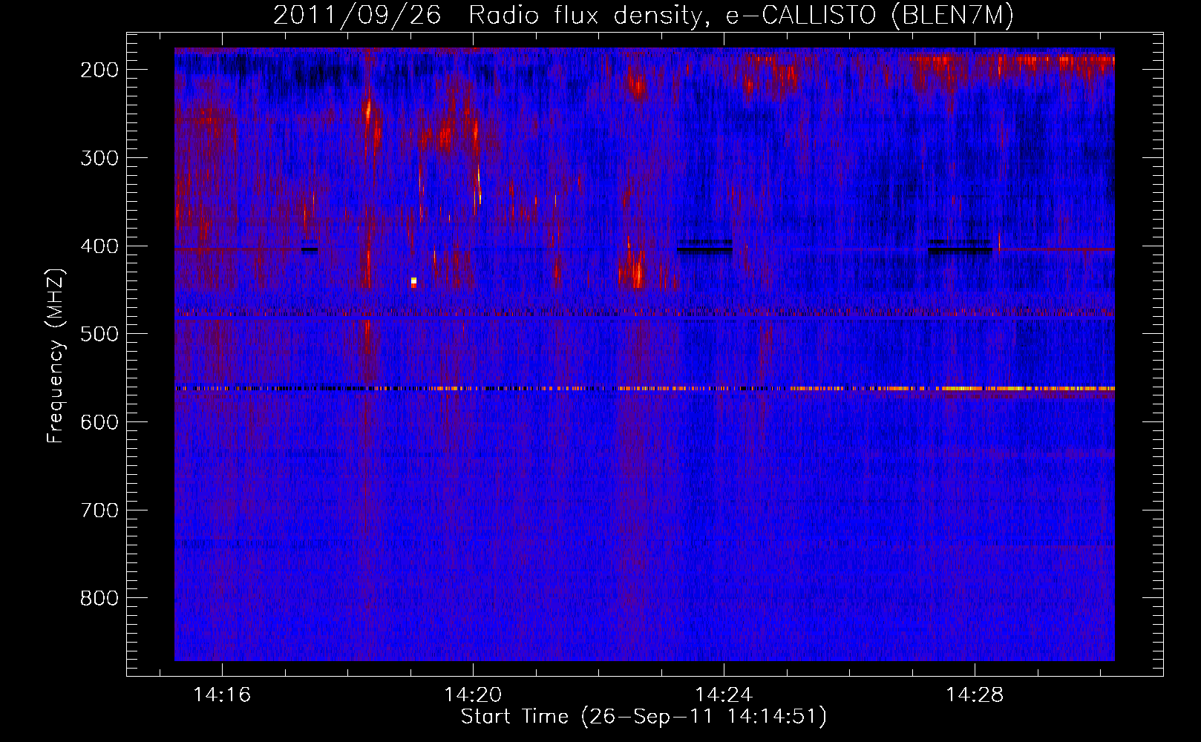This screenshot has width=1201, height=742.
Task: Click the 700 frequency tick label
Action: coord(99,510)
